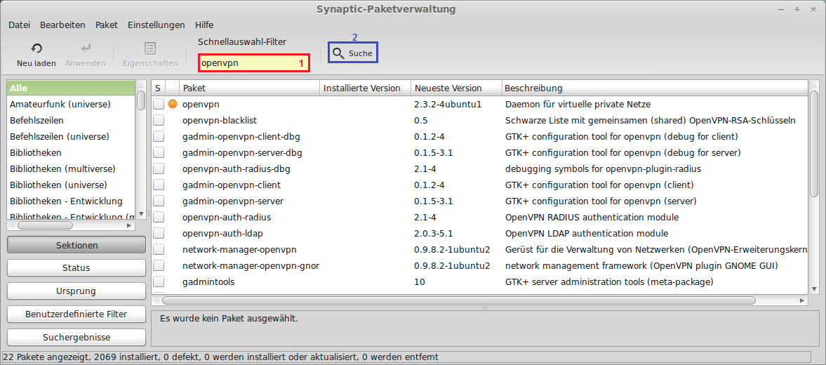Sort by the S status column header

click(158, 88)
